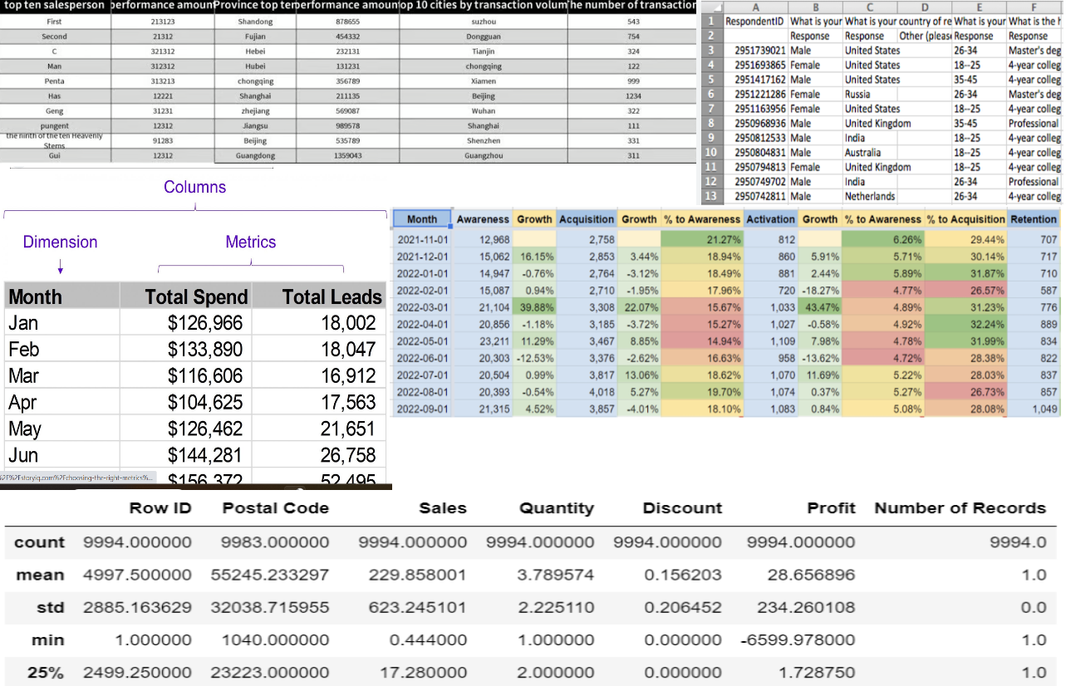Click the std row label
Screen dimensions: 1066x686
tap(50, 607)
